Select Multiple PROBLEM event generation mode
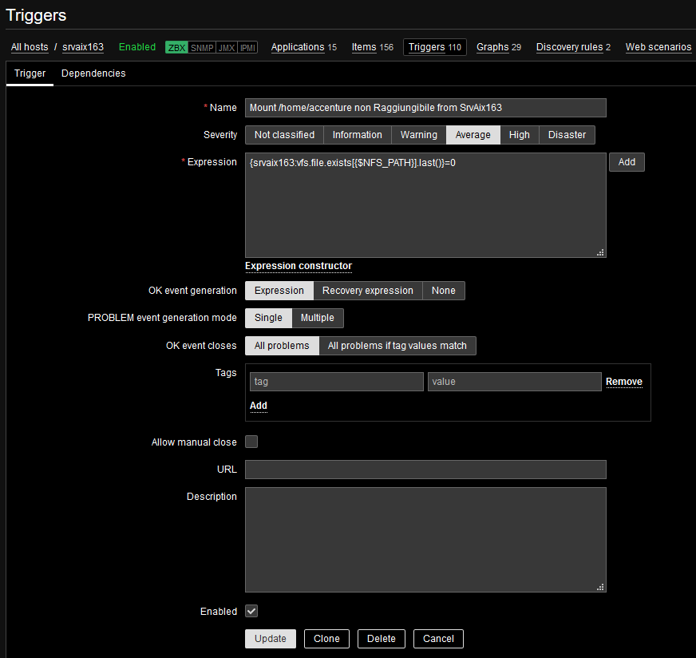This screenshot has width=696, height=658. [318, 318]
